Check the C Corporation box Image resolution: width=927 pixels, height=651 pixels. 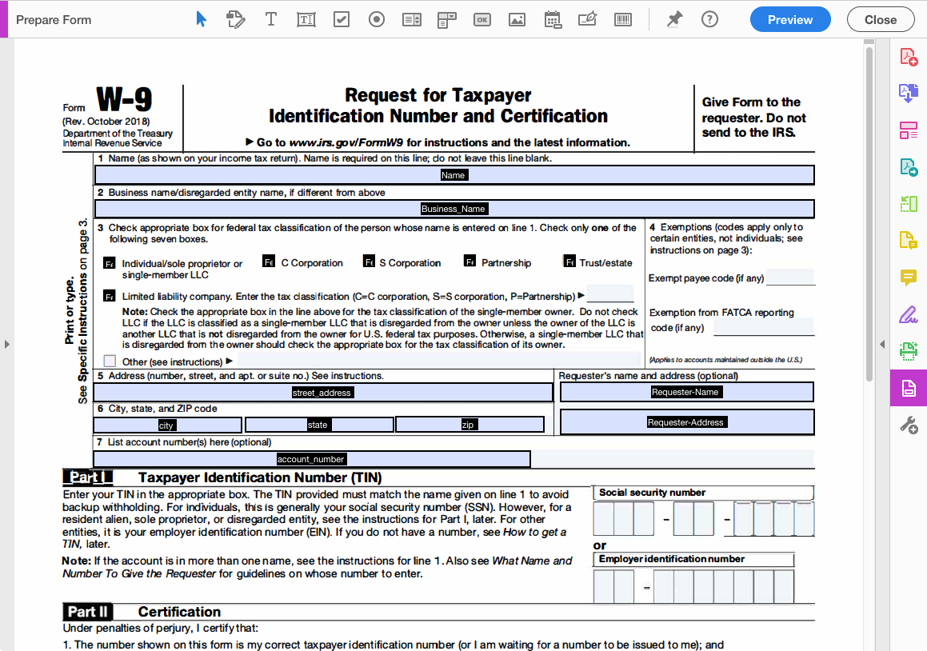click(269, 262)
